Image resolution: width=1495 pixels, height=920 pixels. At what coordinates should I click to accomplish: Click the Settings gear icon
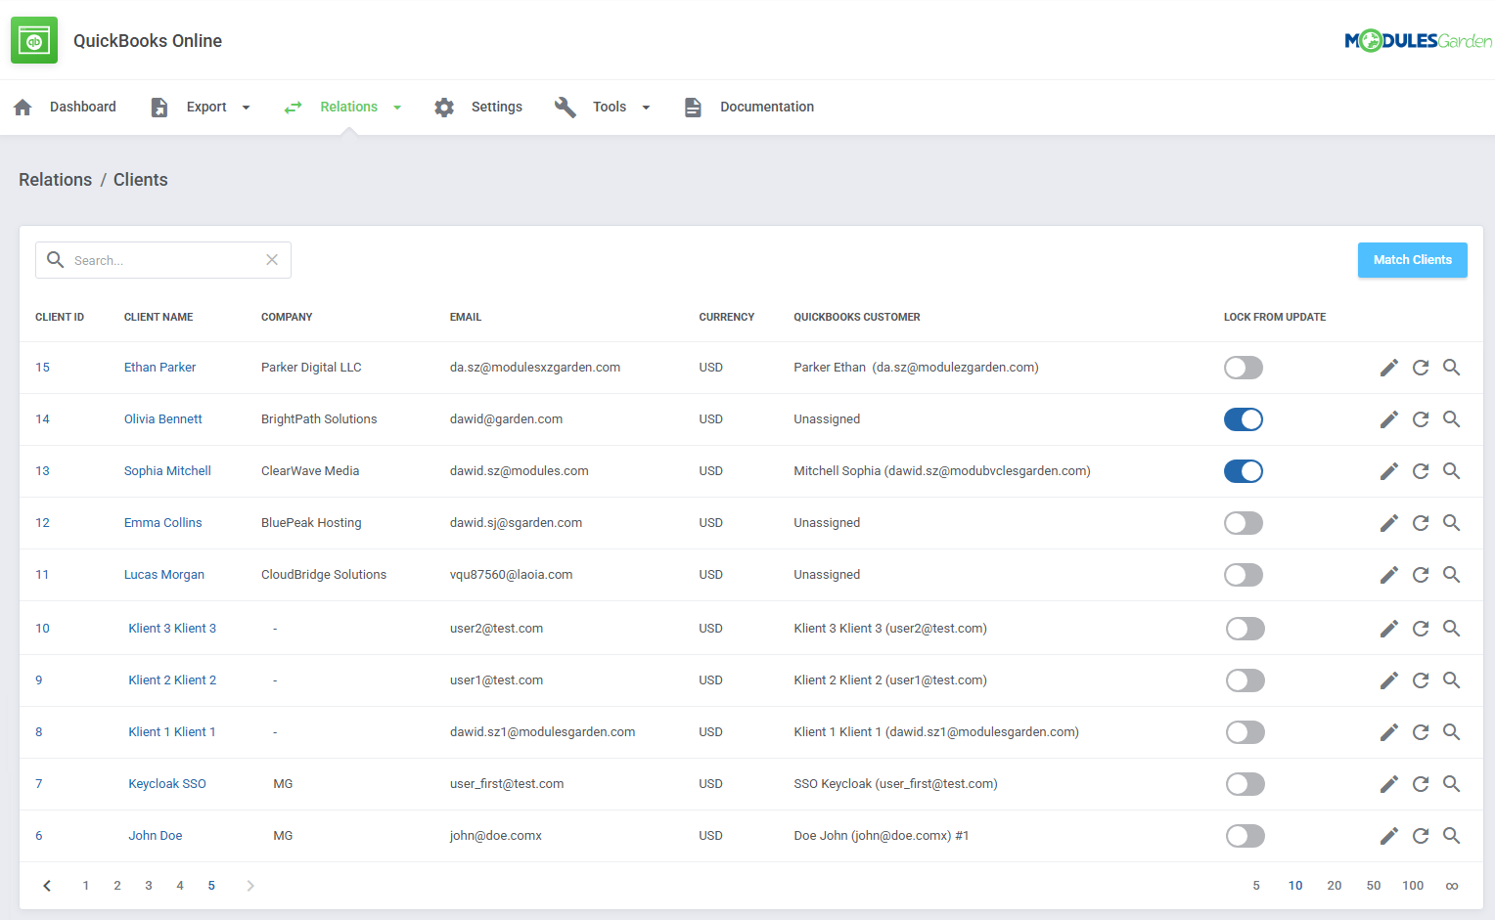pos(444,108)
